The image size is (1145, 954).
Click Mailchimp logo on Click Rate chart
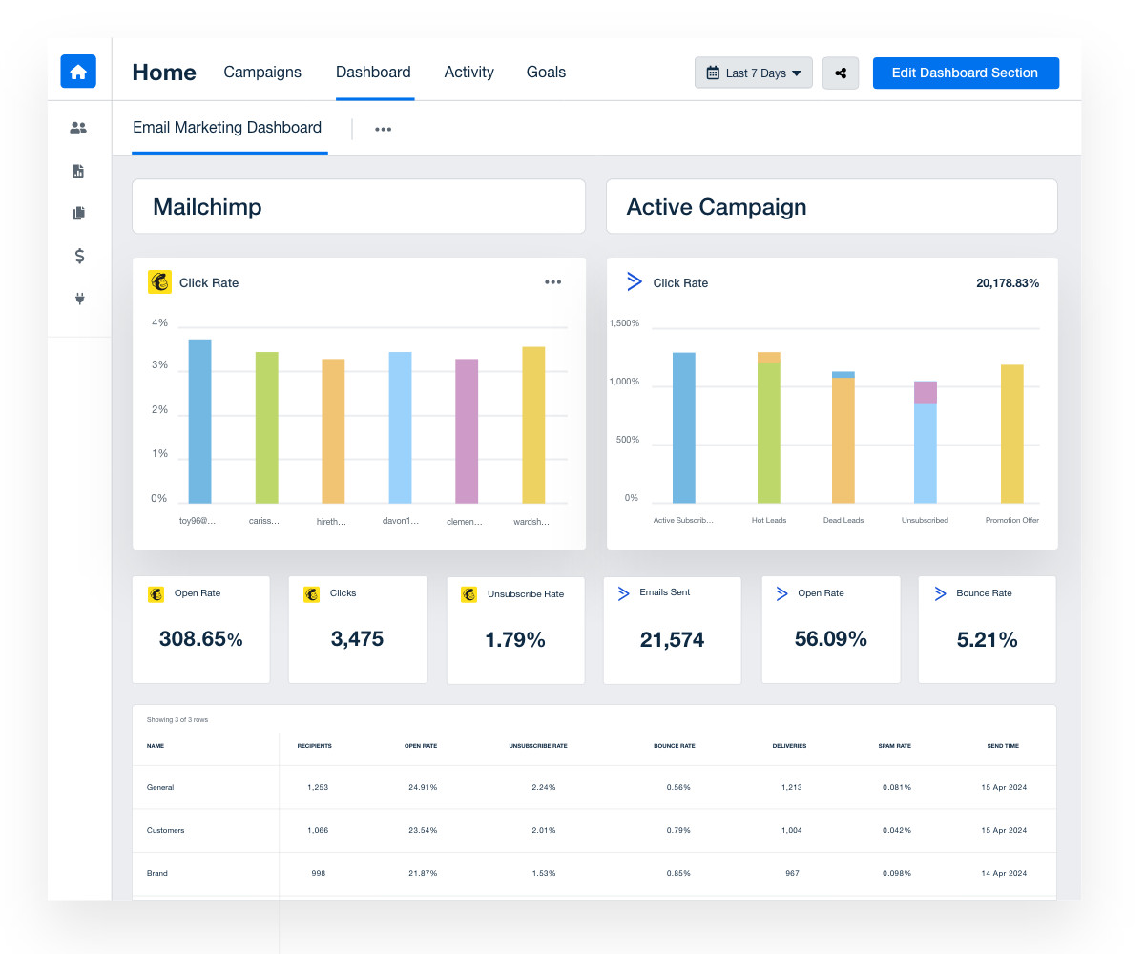point(159,282)
